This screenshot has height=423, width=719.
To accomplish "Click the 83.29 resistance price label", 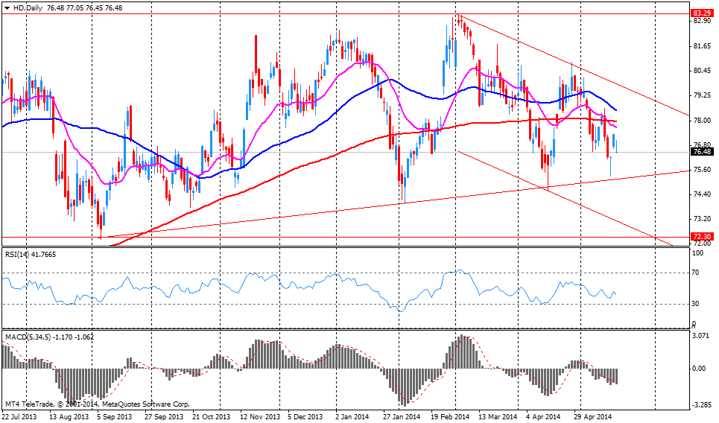I will click(x=701, y=13).
